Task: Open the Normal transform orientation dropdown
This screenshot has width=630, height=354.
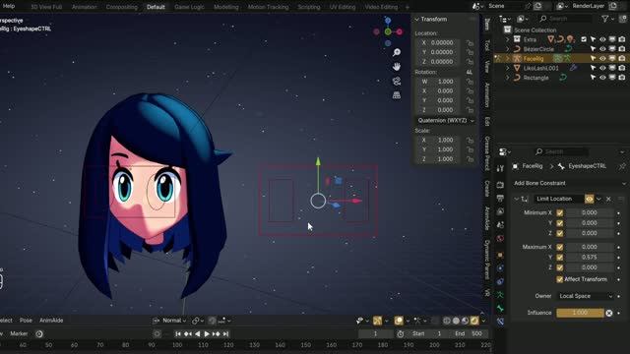Action: [170, 321]
